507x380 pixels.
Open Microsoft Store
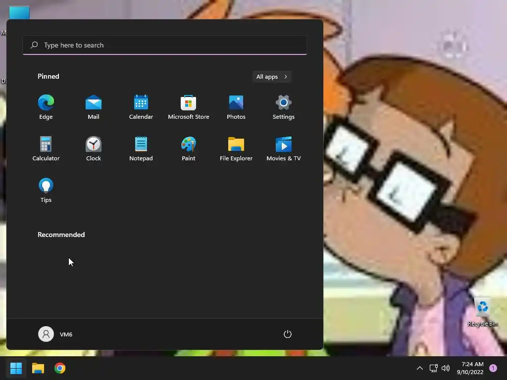(189, 107)
